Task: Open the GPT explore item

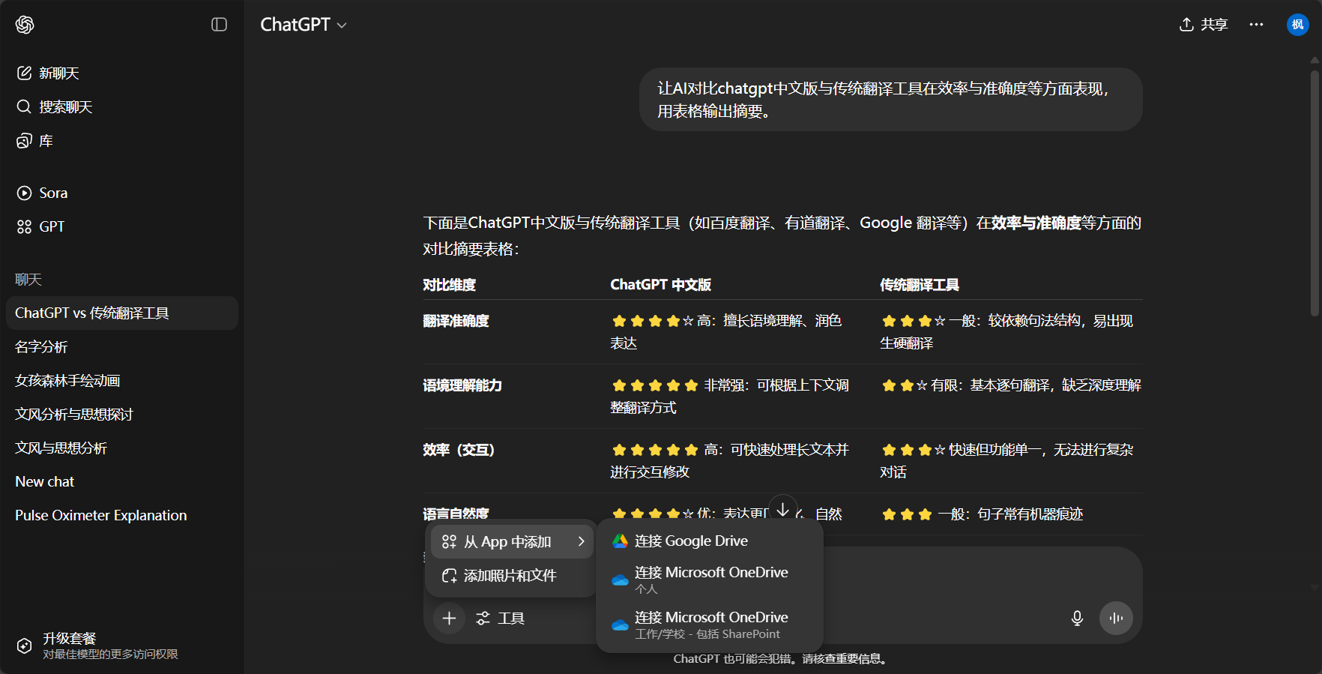Action: tap(121, 226)
